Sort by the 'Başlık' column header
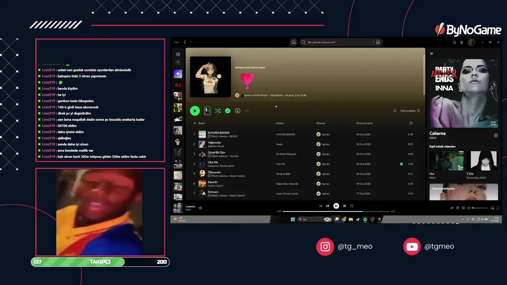Screen dimensions: 507x285 tap(202, 123)
